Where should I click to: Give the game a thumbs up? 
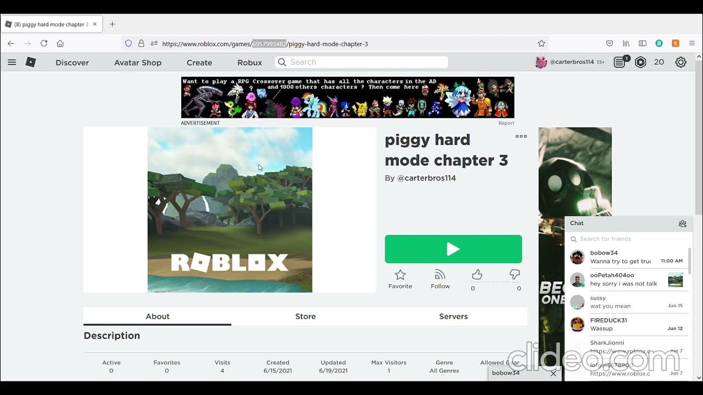pos(477,274)
